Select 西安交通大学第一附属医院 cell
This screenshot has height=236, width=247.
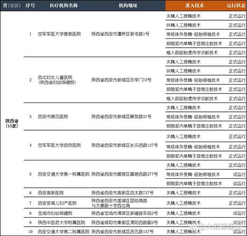(x=63, y=174)
